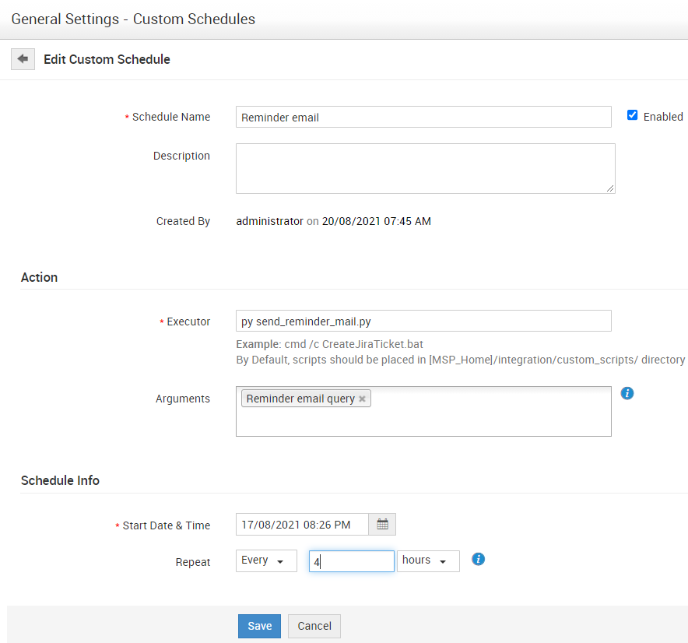Screen dimensions: 688x643
Task: Uncheck the Enabled checkbox
Action: [632, 115]
